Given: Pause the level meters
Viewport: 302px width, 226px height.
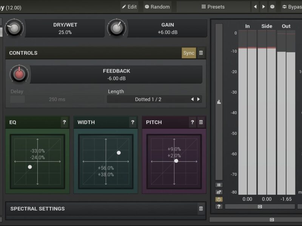Looking at the screenshot, I should tap(219, 185).
